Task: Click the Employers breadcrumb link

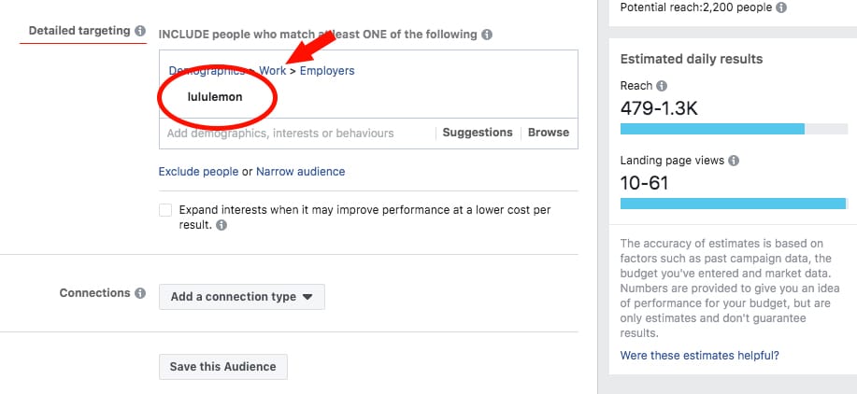Action: pos(327,71)
